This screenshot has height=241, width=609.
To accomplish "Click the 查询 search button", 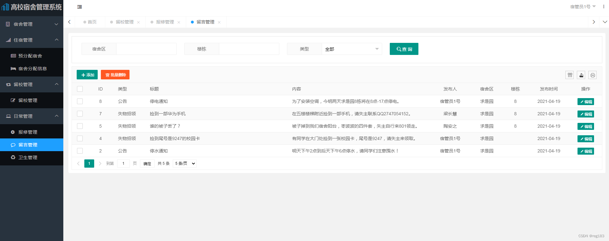I will [x=404, y=49].
